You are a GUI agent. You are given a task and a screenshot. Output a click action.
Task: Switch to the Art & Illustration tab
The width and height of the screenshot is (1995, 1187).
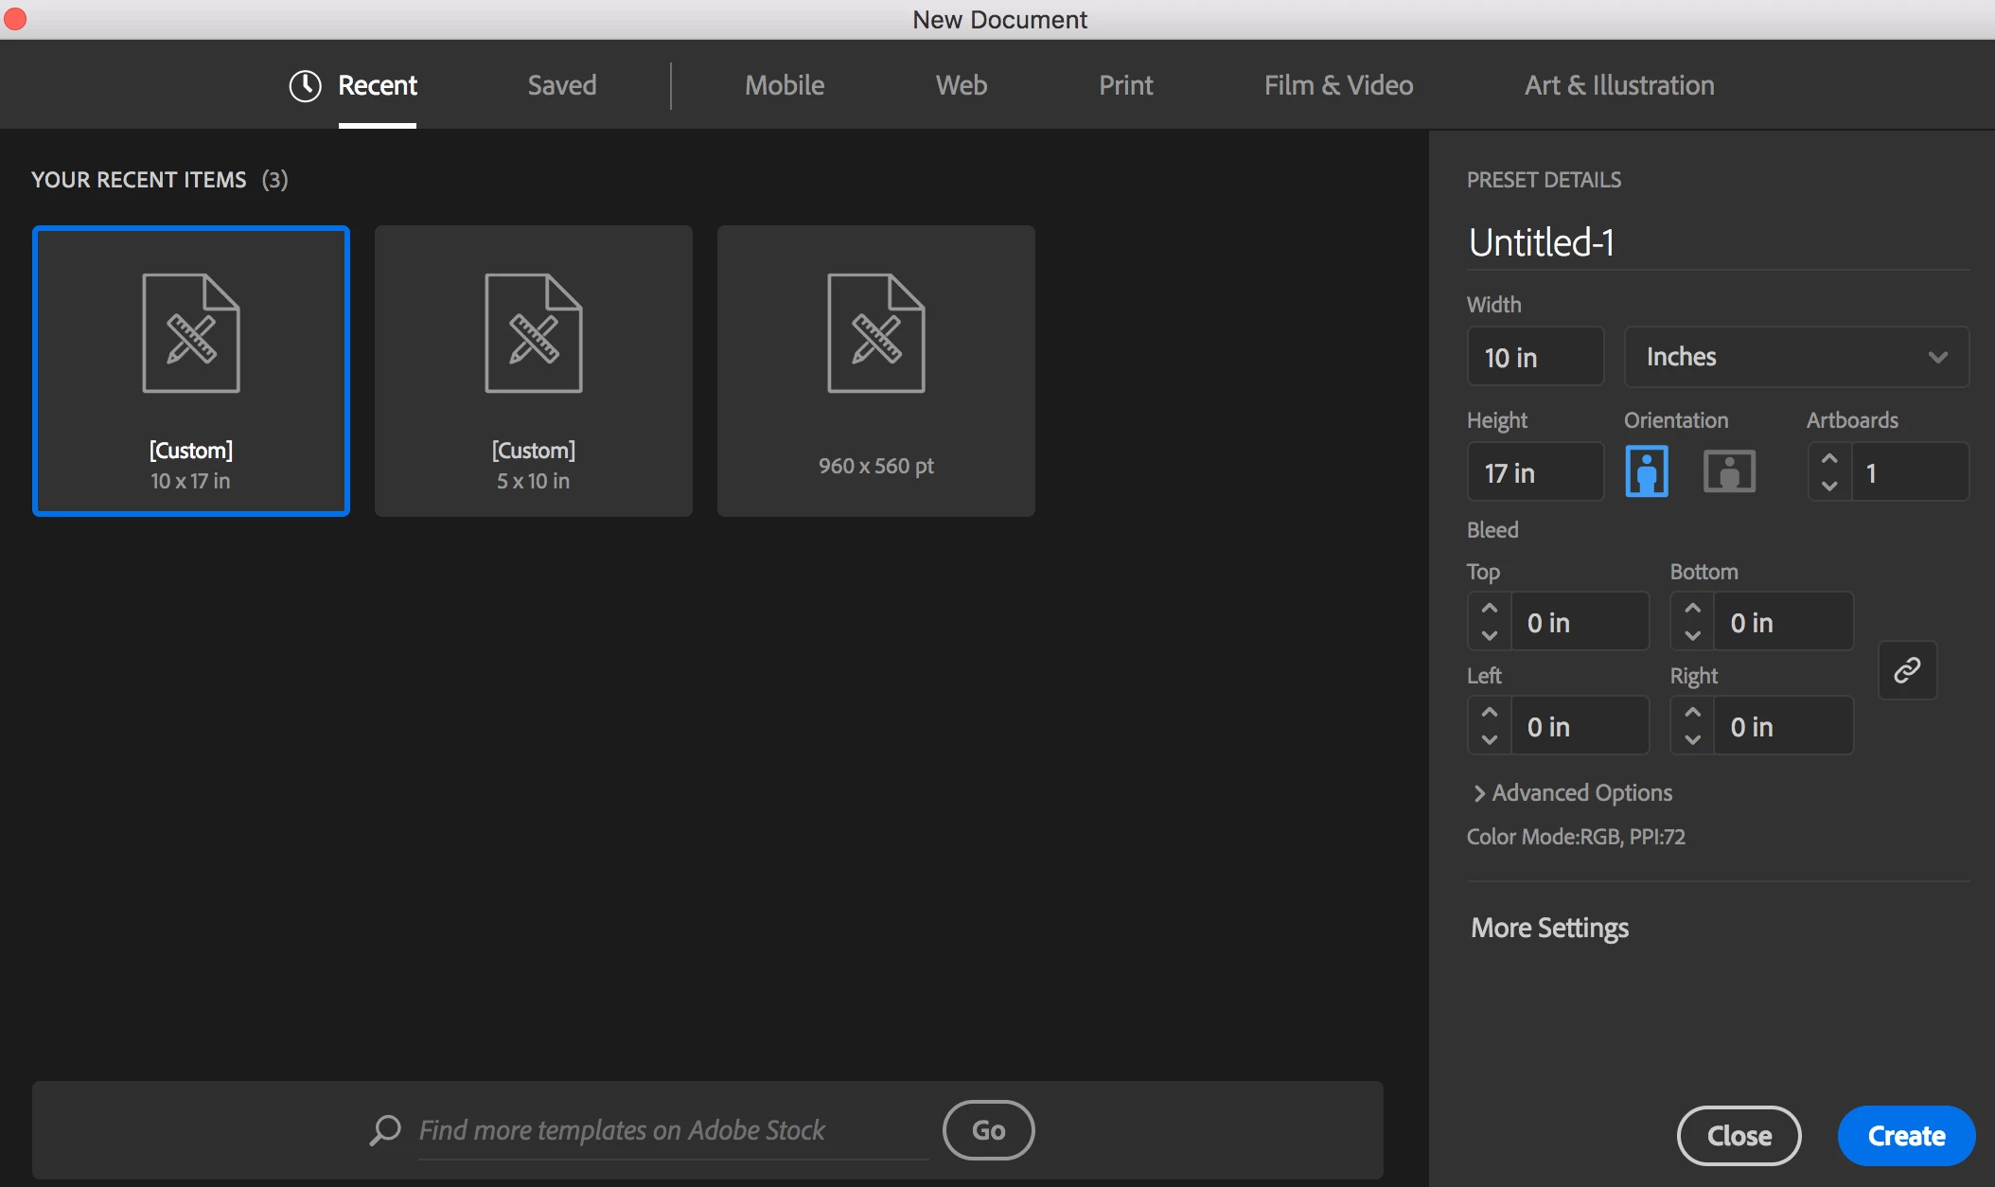1618,86
